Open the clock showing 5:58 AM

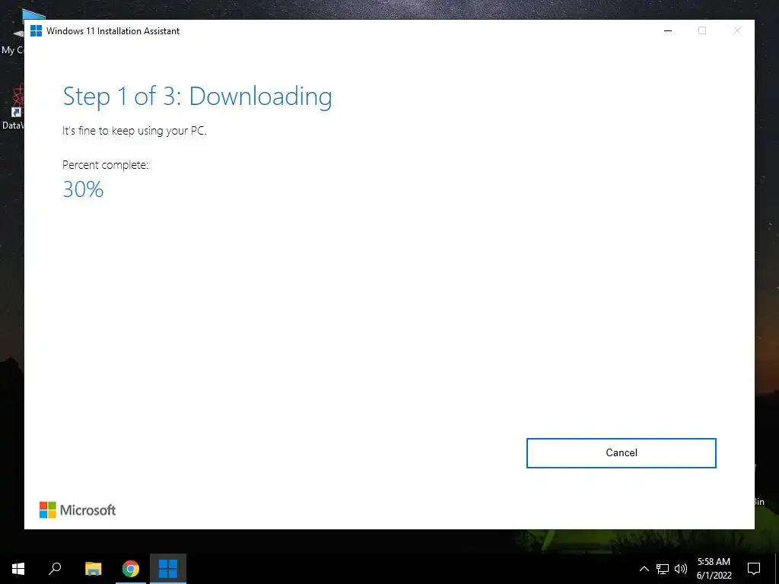click(x=714, y=569)
